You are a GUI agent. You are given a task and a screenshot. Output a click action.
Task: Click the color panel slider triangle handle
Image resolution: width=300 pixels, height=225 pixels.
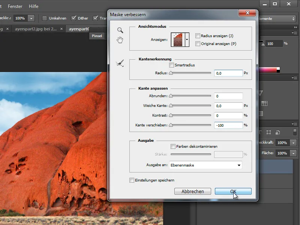263,44
